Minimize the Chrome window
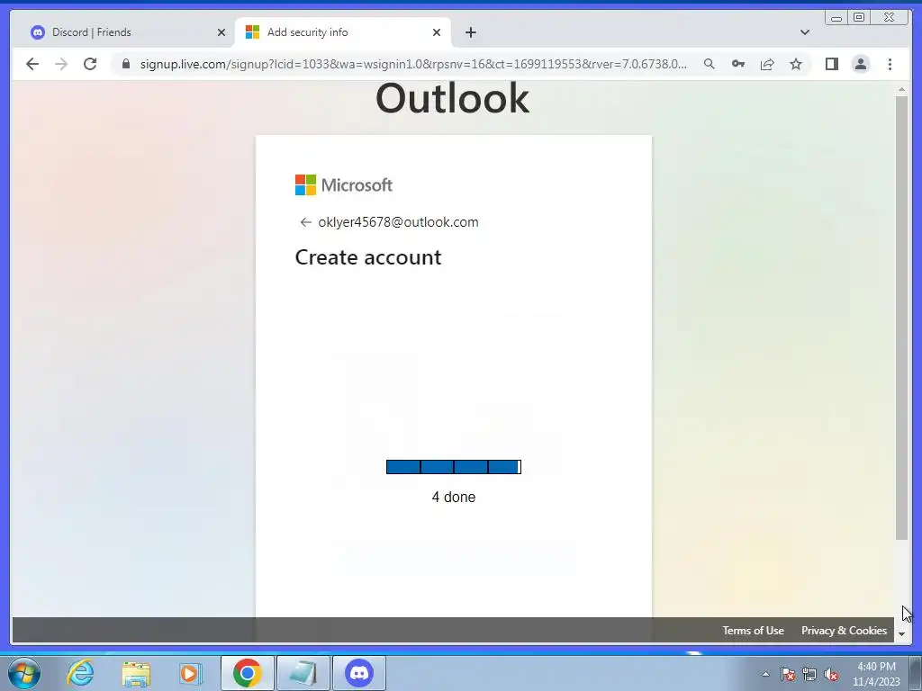Screen dimensions: 922x691 836,18
